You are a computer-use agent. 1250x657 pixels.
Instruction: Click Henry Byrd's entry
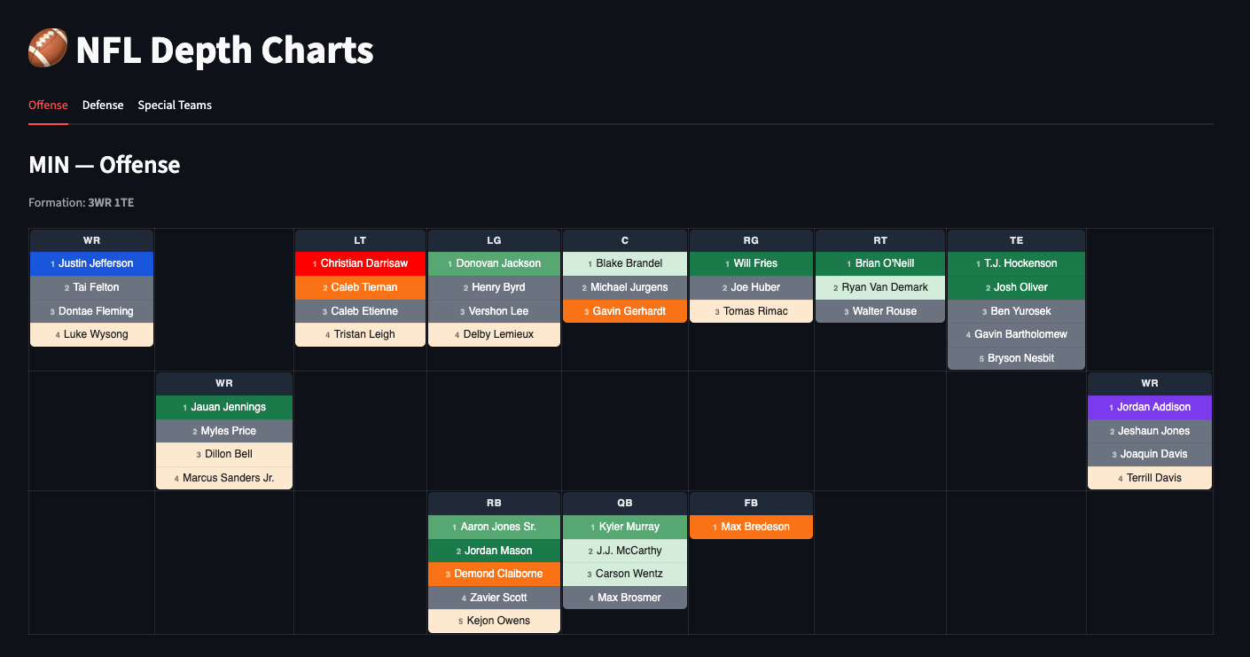pos(494,287)
